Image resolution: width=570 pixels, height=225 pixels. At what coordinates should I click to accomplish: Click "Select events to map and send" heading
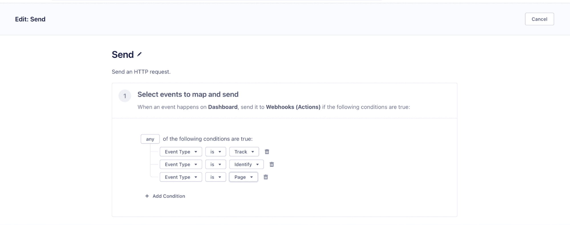188,94
